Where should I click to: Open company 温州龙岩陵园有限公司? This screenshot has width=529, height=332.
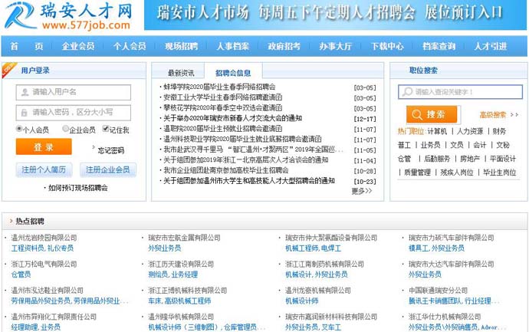44,238
